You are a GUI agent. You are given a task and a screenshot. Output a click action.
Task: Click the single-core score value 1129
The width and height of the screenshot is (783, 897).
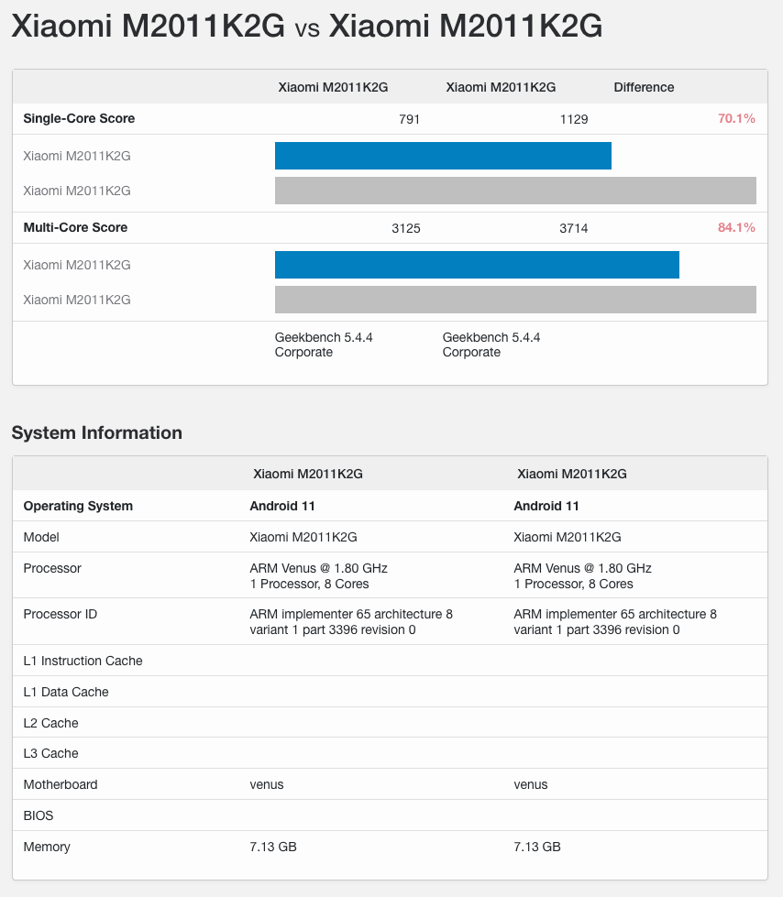[574, 119]
